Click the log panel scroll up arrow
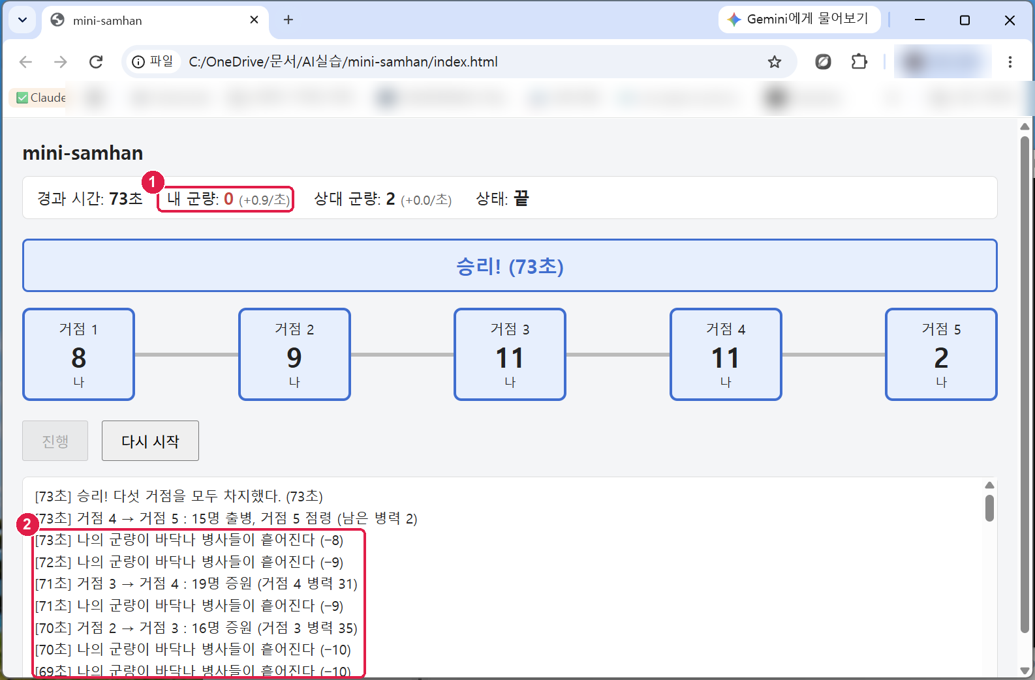Image resolution: width=1035 pixels, height=680 pixels. coord(989,485)
